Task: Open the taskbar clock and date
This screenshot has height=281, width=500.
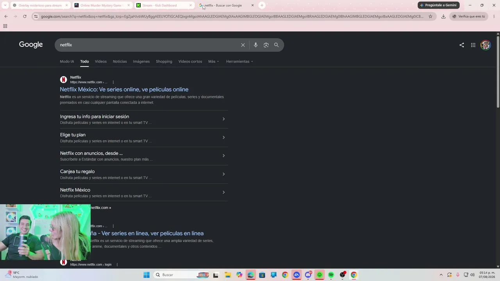Action: [487, 275]
